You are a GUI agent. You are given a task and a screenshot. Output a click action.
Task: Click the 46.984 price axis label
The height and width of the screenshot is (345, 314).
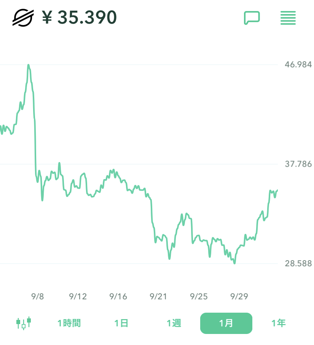pos(298,64)
